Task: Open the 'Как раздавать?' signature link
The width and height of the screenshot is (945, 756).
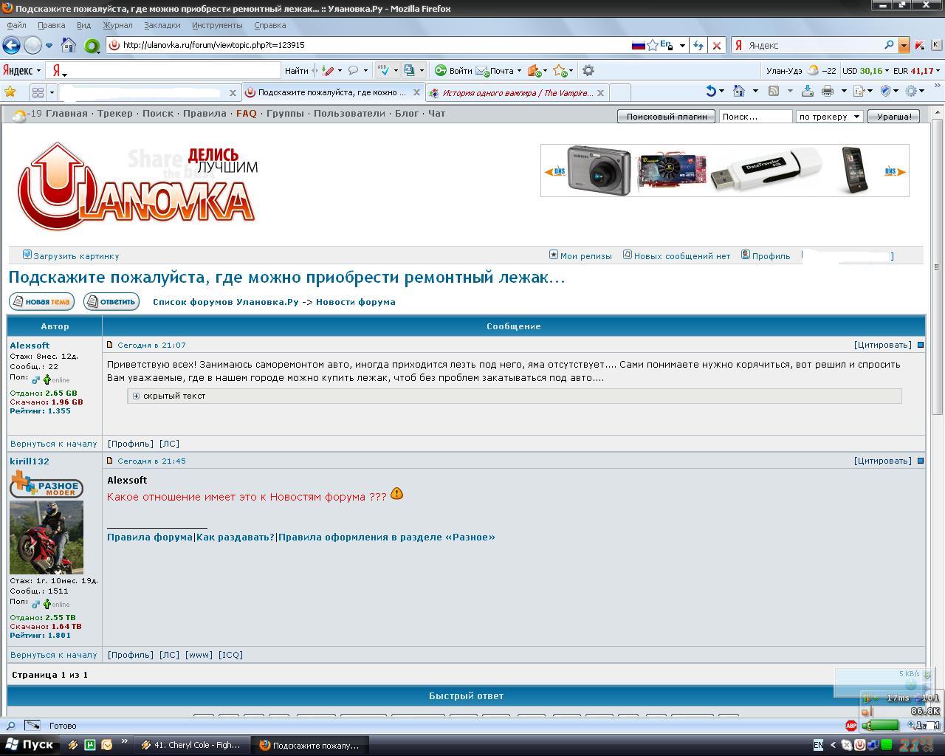Action: click(x=236, y=537)
